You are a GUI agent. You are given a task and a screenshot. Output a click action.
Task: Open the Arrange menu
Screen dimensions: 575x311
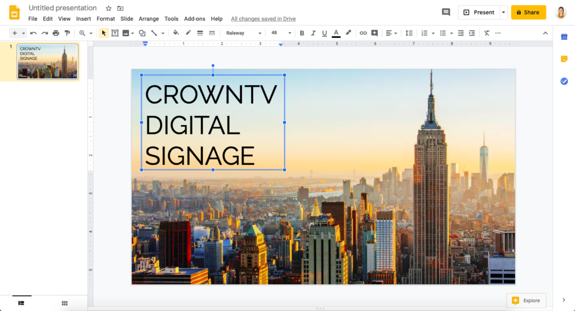pos(148,18)
